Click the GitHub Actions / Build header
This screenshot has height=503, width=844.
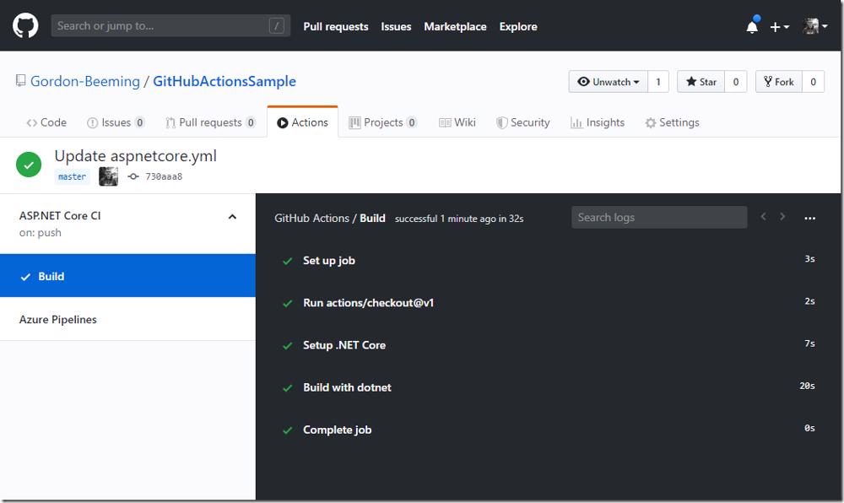329,218
